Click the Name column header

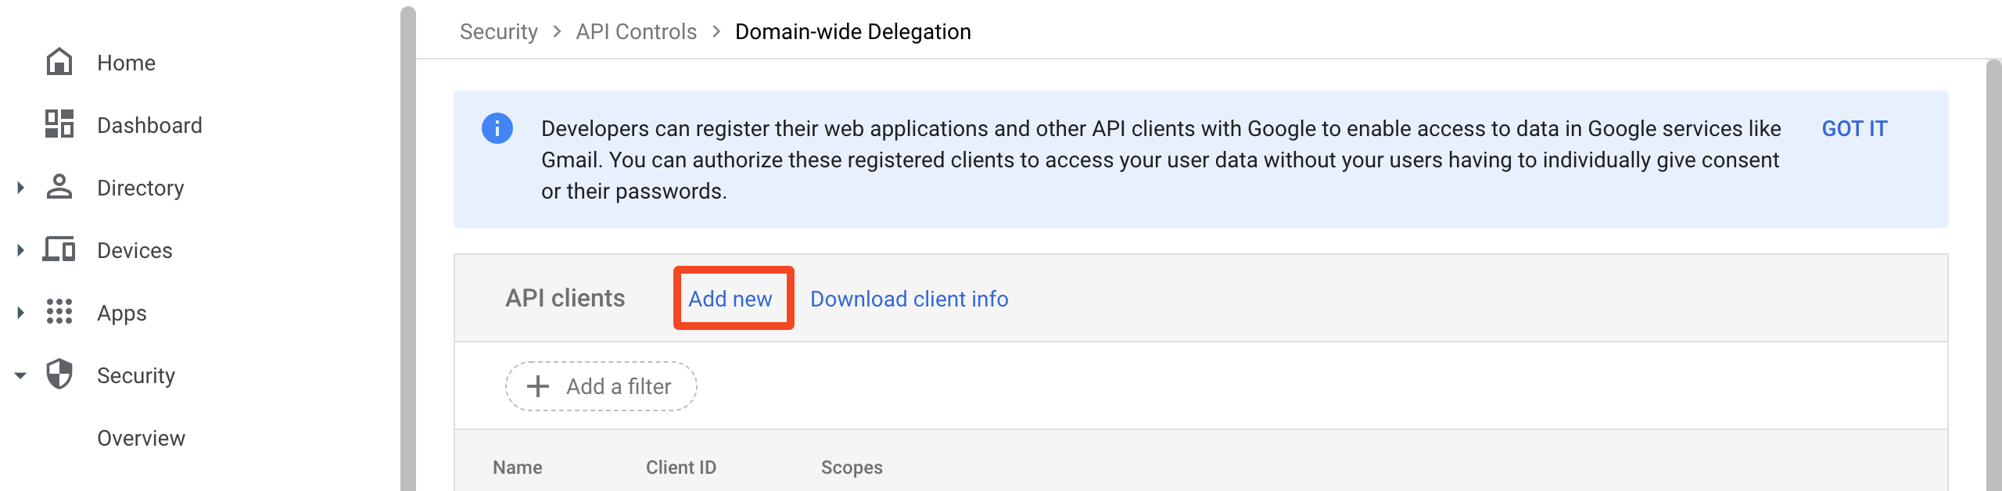(517, 467)
